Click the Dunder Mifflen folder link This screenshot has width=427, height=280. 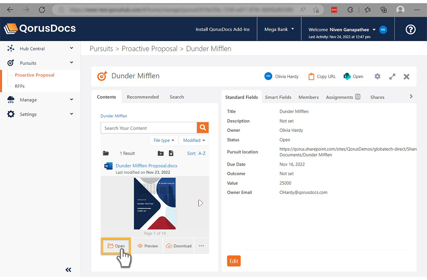pyautogui.click(x=114, y=116)
